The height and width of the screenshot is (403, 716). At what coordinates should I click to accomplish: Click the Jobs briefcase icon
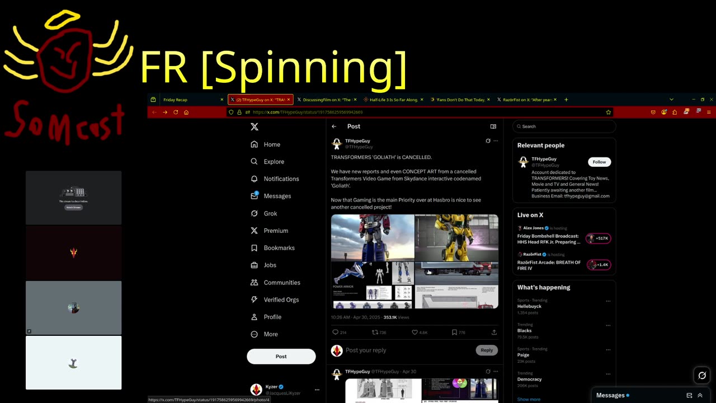[255, 265]
